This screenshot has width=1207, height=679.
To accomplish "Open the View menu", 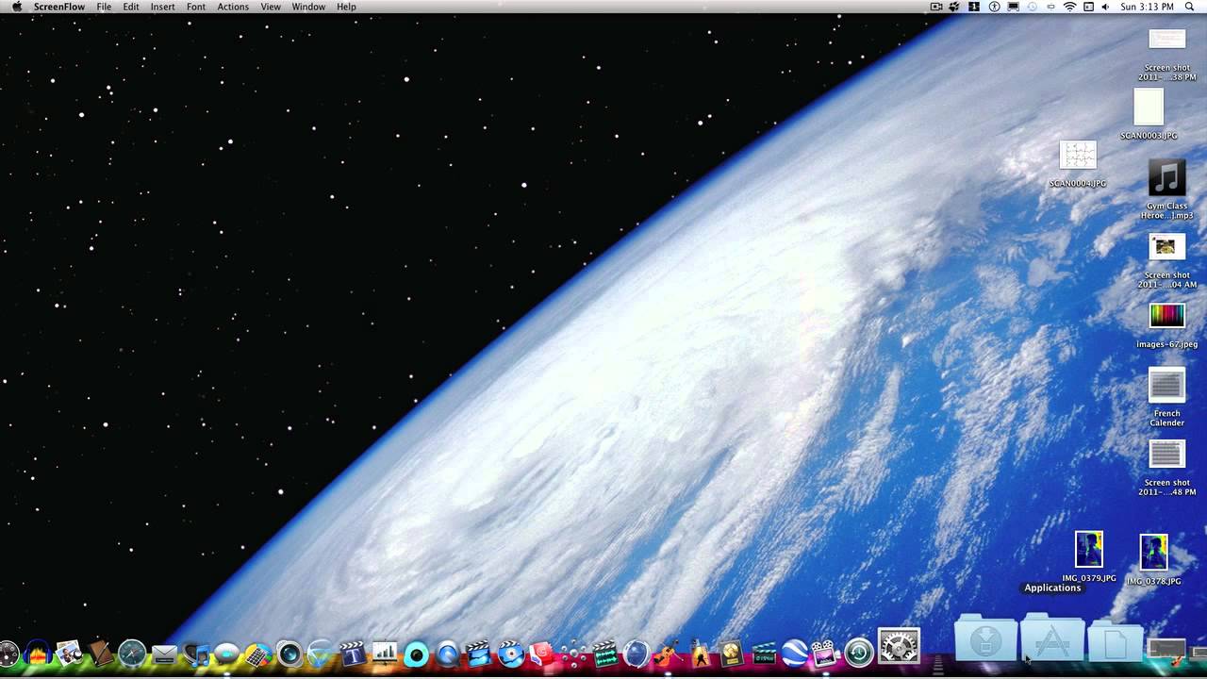I will 271,7.
